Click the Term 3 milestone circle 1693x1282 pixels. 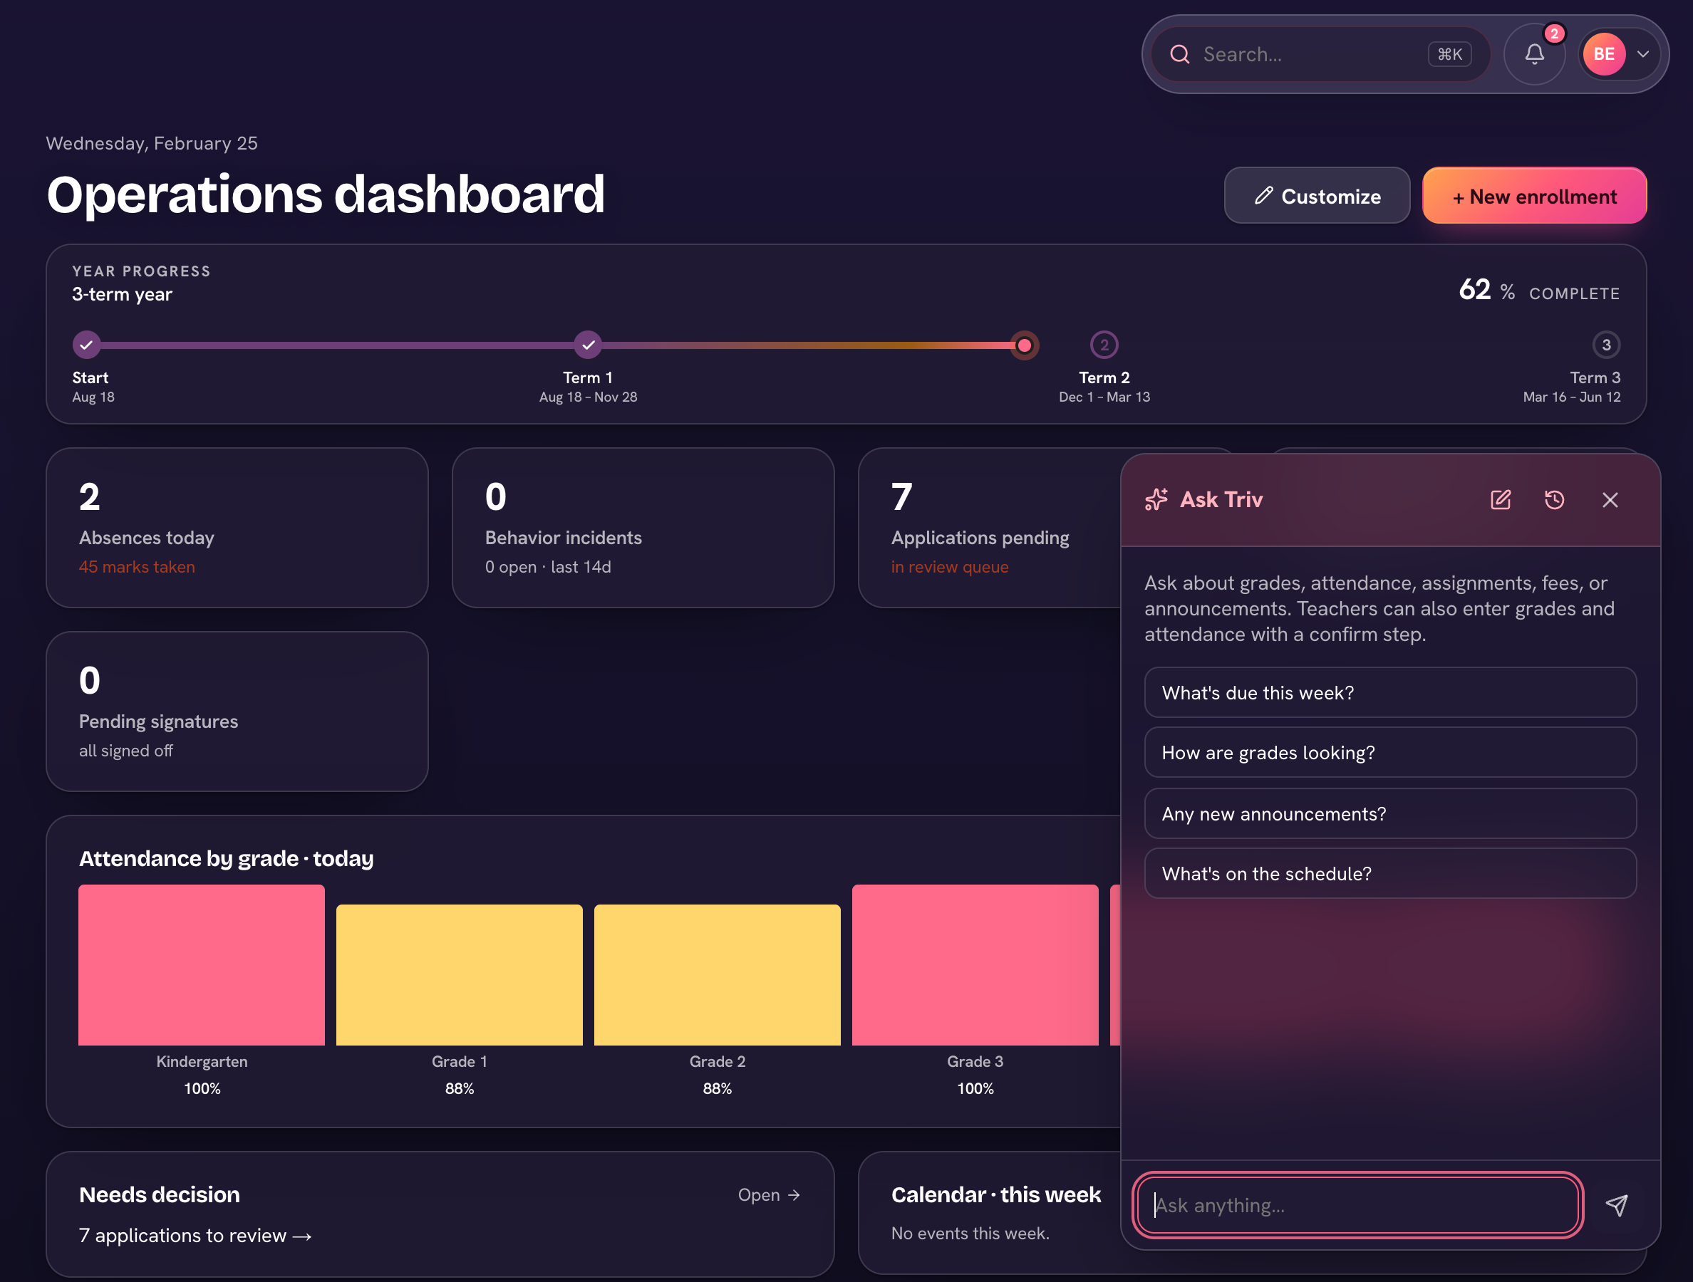(1606, 345)
